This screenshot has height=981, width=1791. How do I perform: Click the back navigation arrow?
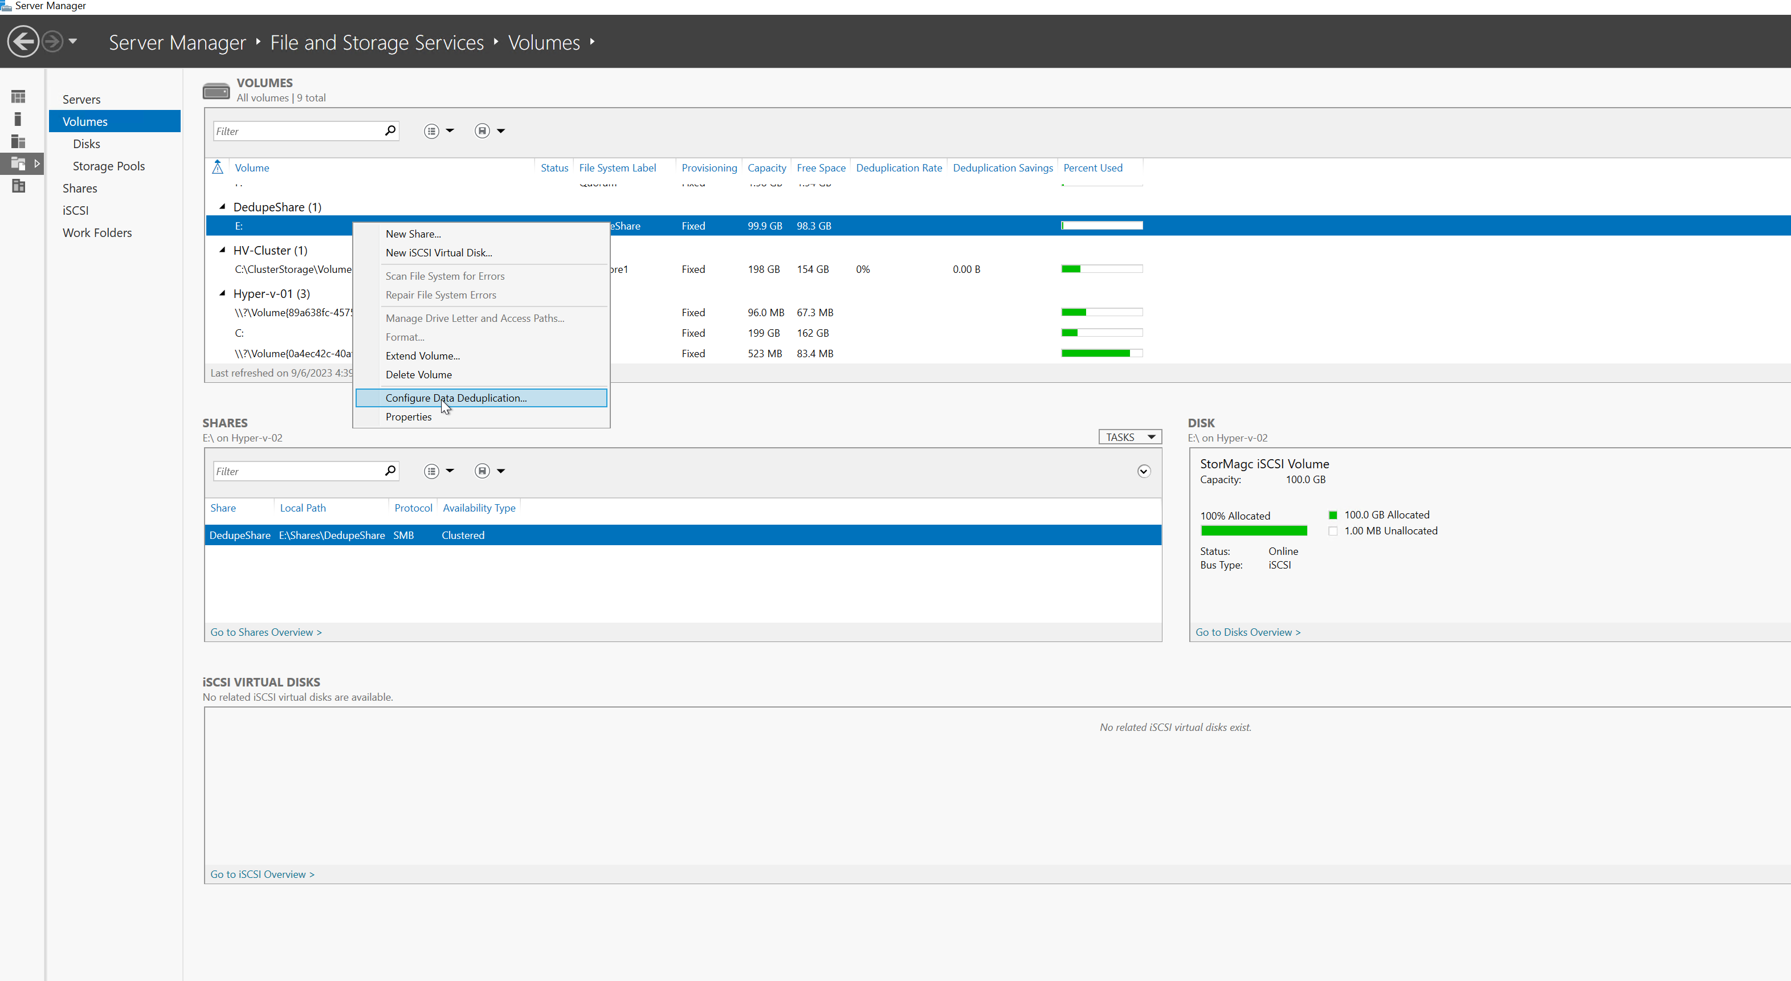click(23, 42)
